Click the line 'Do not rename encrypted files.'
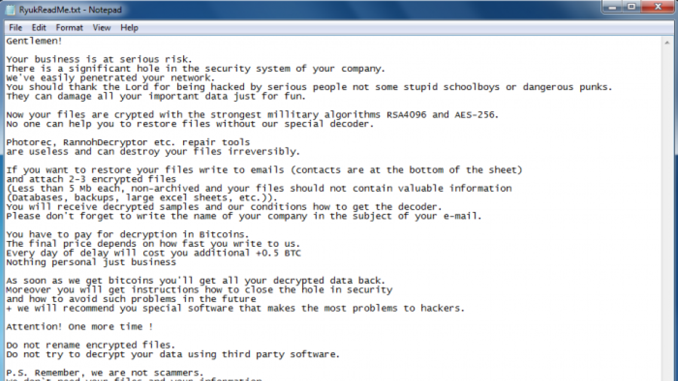The width and height of the screenshot is (678, 381). tap(90, 345)
